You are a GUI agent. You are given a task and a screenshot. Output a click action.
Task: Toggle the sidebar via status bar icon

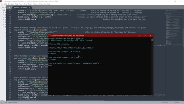(2, 103)
